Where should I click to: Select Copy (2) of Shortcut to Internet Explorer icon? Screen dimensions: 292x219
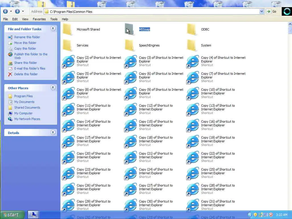(68, 62)
